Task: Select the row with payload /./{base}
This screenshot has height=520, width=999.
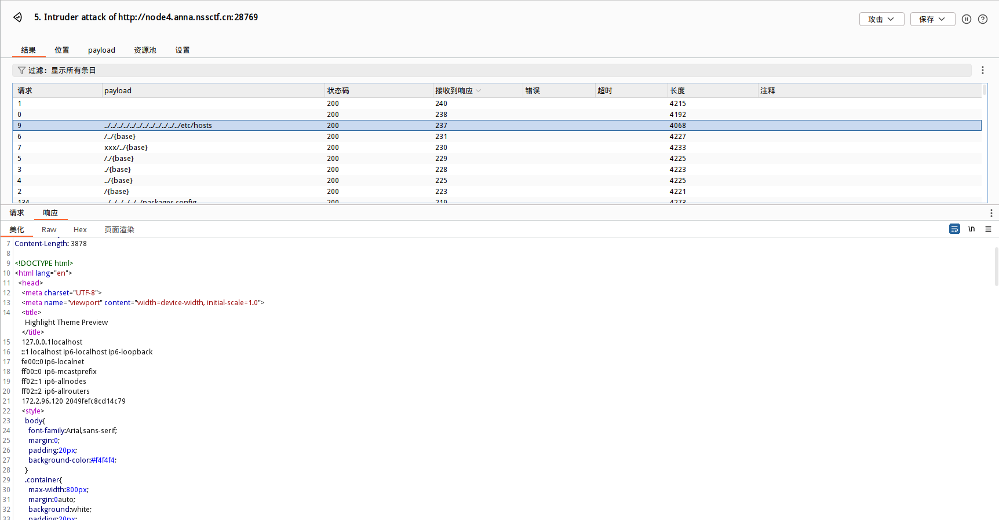Action: coord(497,159)
